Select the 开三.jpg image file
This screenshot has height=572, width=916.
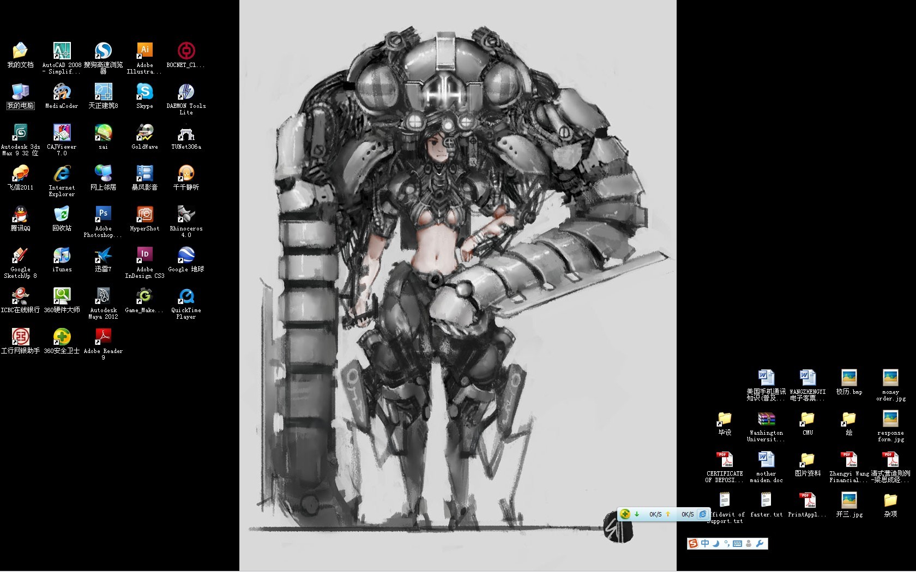point(849,504)
